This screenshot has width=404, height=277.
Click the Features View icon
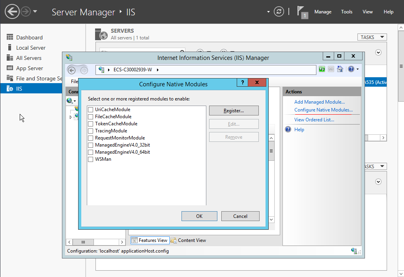134,240
